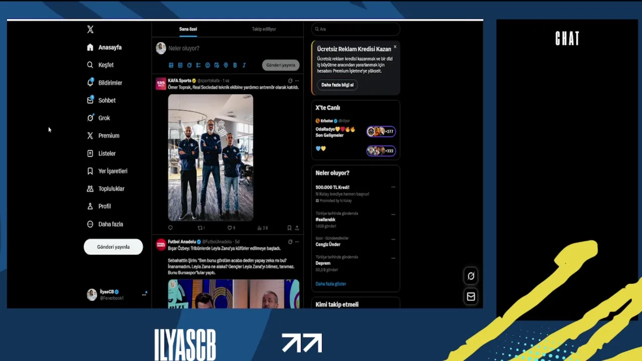
Task: Reply to the KAFA Sports post
Action: 171,228
